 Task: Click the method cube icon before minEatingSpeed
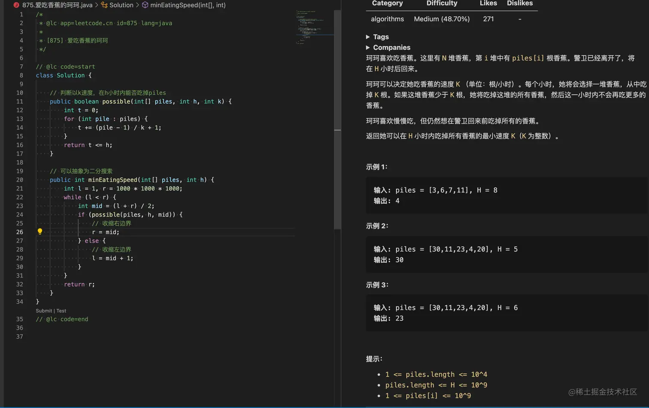point(145,5)
